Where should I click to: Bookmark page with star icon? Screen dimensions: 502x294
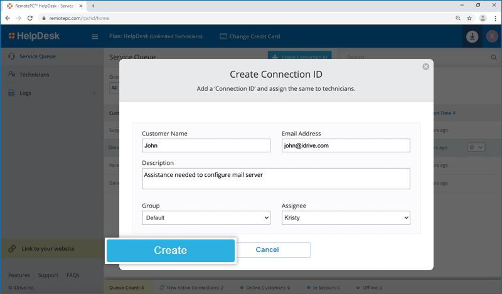point(469,18)
